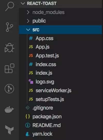Click the git icon next to .gitignore

click(28, 108)
